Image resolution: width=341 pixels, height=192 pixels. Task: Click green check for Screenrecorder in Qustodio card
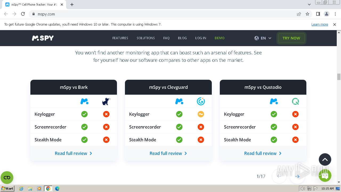pos(274,127)
